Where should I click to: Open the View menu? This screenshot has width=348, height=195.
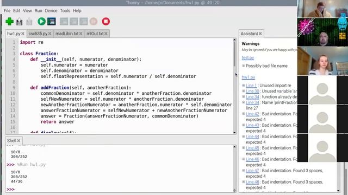27,11
